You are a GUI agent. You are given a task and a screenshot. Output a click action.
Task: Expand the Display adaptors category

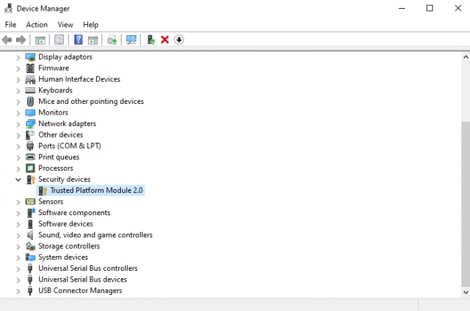coord(18,57)
